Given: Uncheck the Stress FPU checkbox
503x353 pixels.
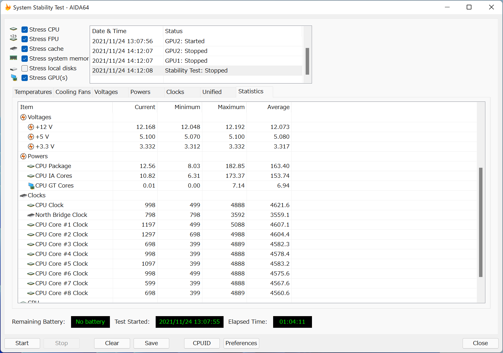Looking at the screenshot, I should click(x=25, y=39).
